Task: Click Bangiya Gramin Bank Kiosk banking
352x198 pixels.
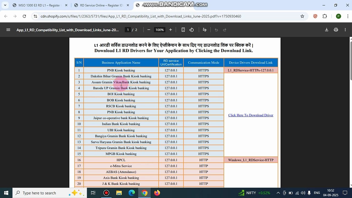Action: click(x=121, y=136)
